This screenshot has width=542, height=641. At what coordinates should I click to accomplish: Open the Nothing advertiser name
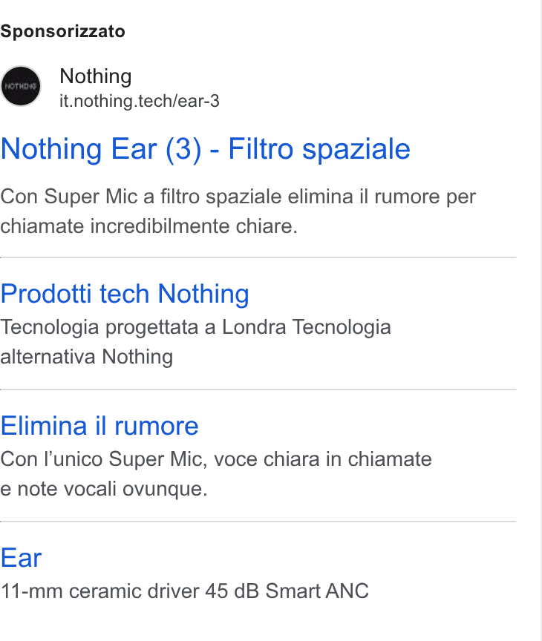point(96,76)
